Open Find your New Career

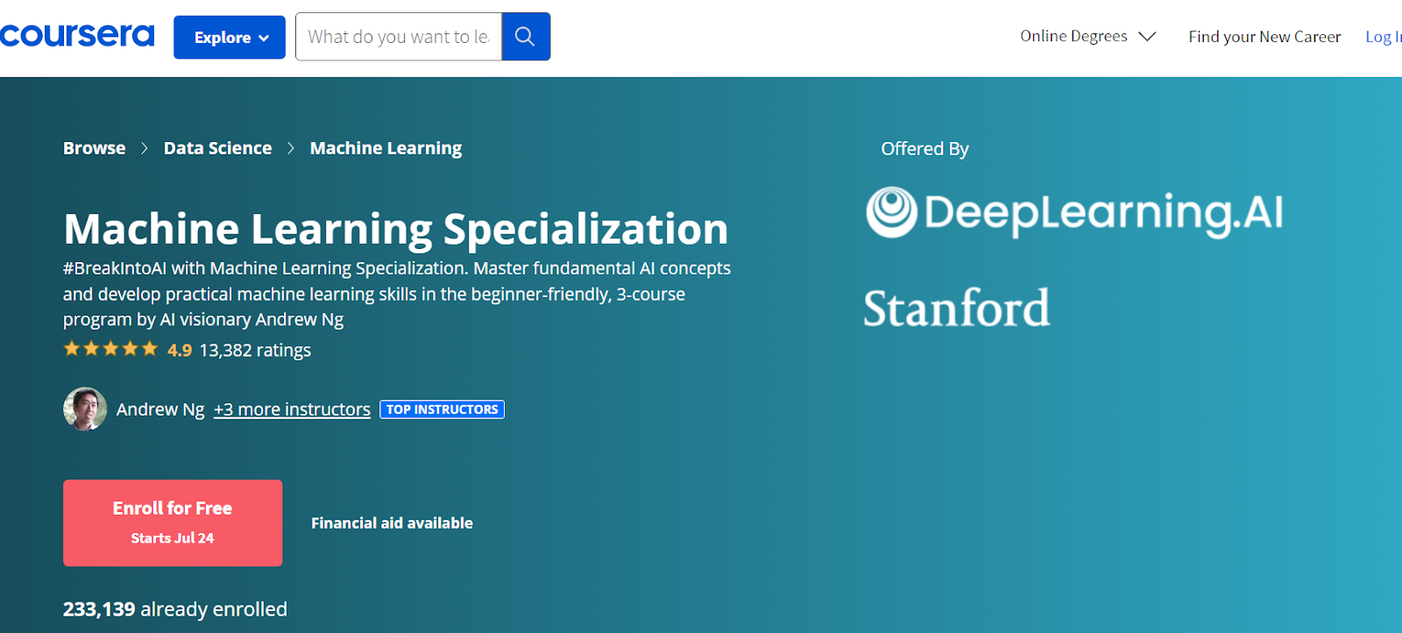[x=1264, y=37]
